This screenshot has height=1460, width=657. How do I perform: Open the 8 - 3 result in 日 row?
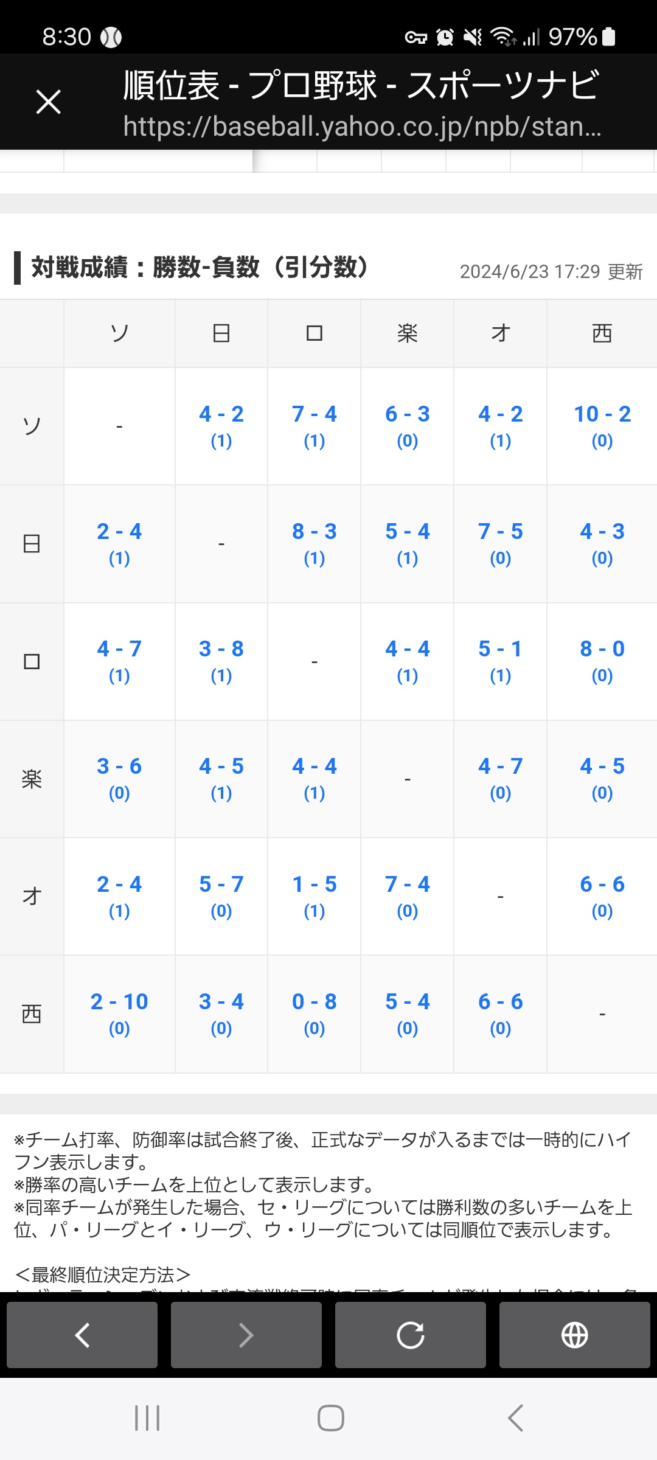pos(315,532)
